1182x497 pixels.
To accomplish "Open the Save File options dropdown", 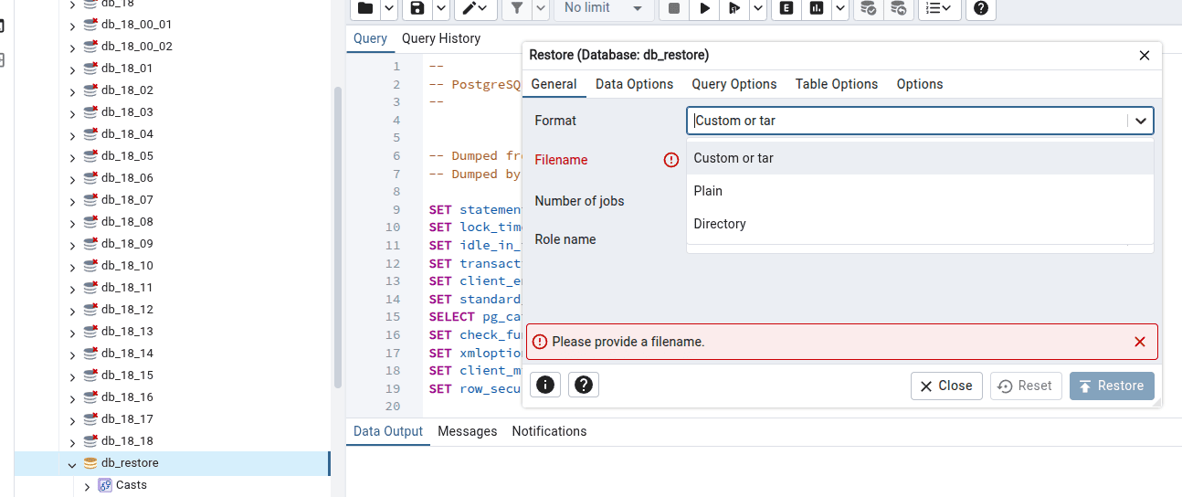I will tap(440, 8).
